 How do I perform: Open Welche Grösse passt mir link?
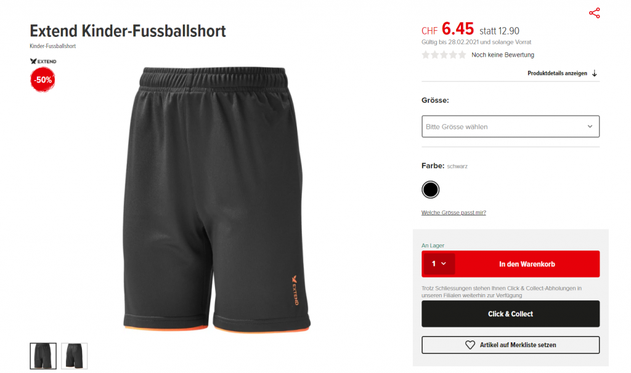[454, 212]
